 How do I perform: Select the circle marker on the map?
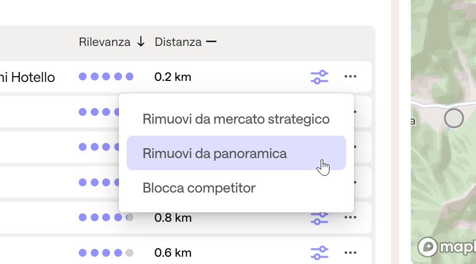(x=454, y=118)
